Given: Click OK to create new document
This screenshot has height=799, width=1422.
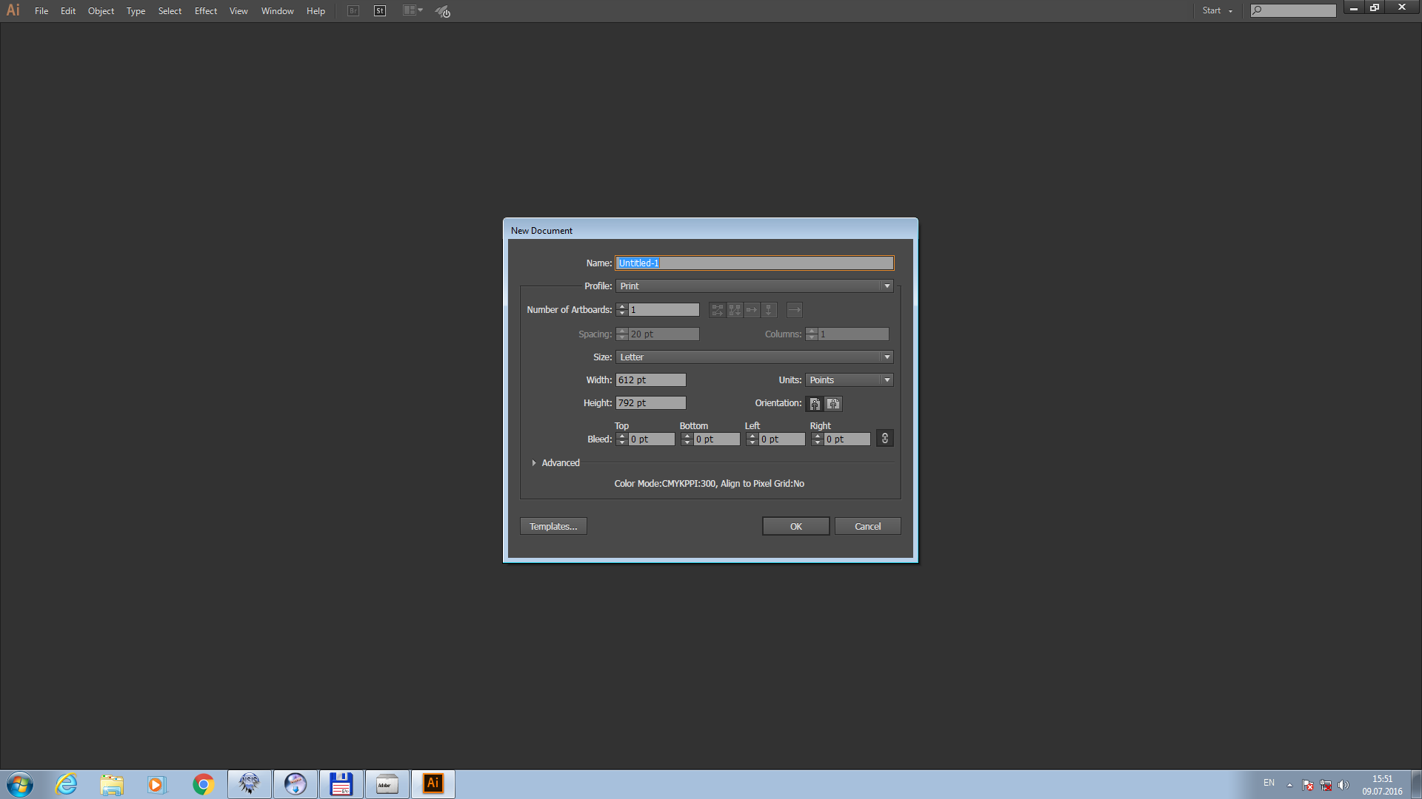Looking at the screenshot, I should (796, 526).
